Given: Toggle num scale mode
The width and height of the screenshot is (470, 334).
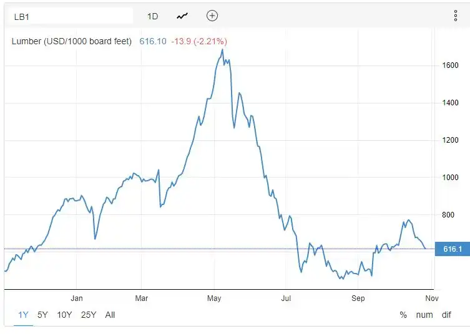Looking at the screenshot, I should coord(424,315).
